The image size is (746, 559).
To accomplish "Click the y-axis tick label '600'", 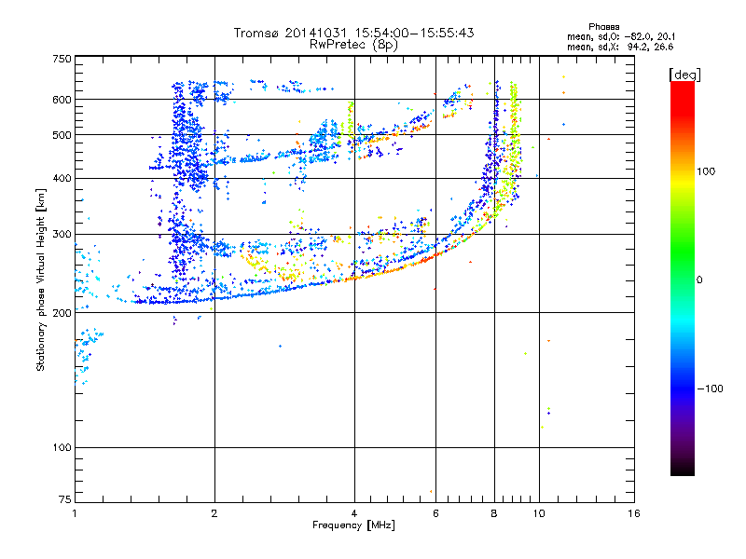I will point(62,100).
